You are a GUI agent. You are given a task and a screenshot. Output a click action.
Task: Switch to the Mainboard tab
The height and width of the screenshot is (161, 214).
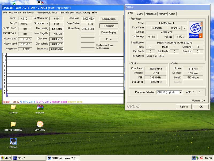[x=151, y=14]
